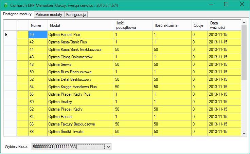
Task: Click number cell 66
Action: tap(38, 124)
